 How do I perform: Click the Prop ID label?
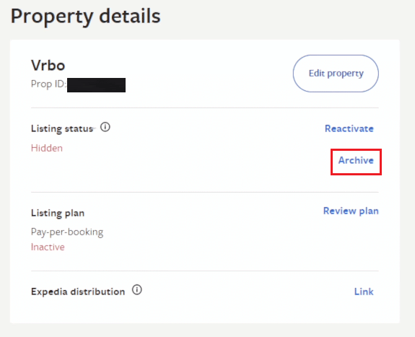click(48, 84)
